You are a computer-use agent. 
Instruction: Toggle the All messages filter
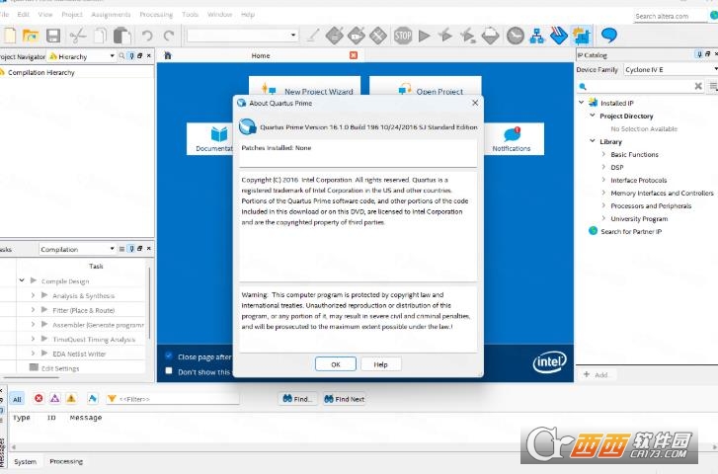[x=18, y=399]
